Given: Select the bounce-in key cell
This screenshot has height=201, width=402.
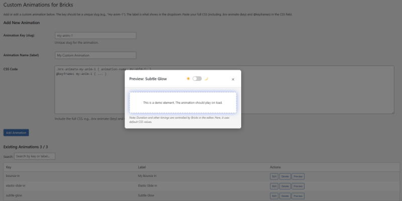Looking at the screenshot, I should tap(13, 176).
